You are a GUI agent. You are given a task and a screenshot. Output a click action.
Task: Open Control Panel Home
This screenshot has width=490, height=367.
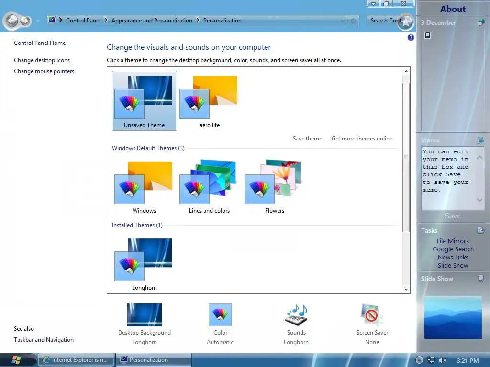[40, 43]
